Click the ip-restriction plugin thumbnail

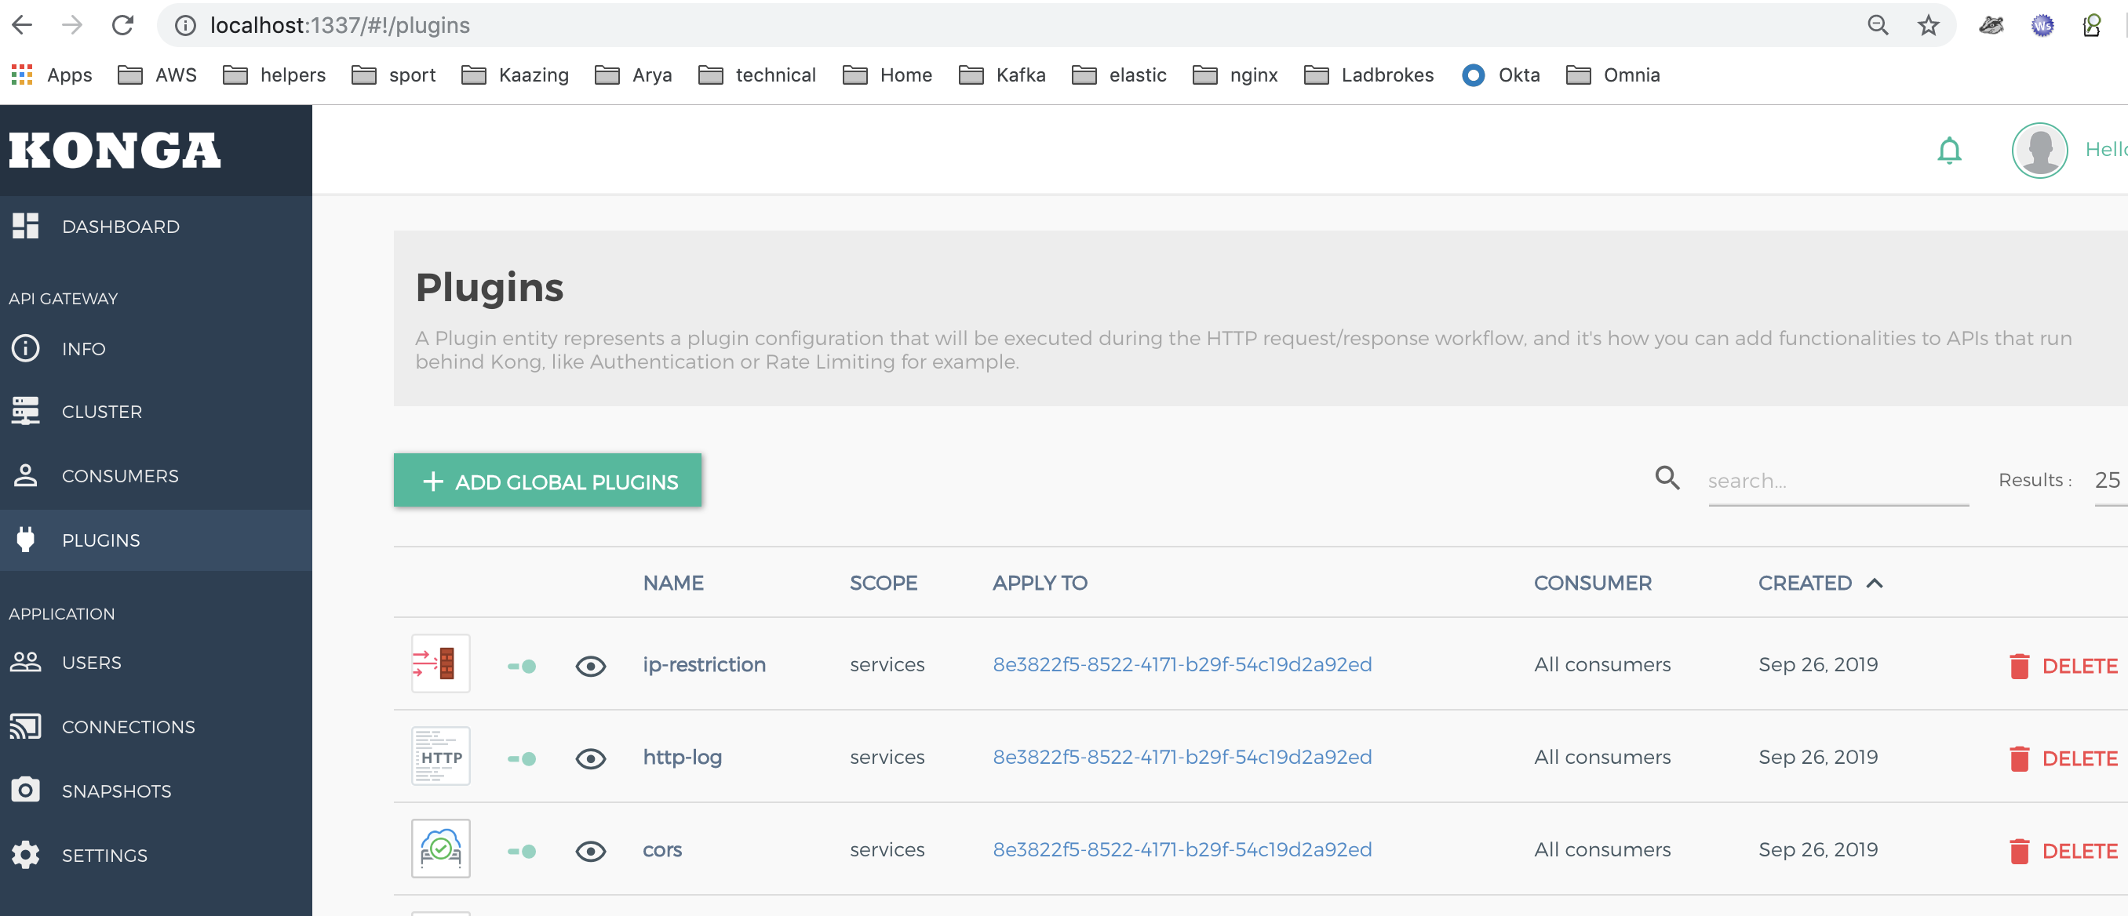[x=440, y=663]
